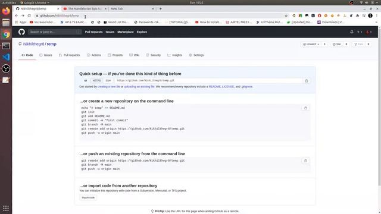Open the Wiki repository tab
Screen dimensions: 381x214
click(135, 55)
